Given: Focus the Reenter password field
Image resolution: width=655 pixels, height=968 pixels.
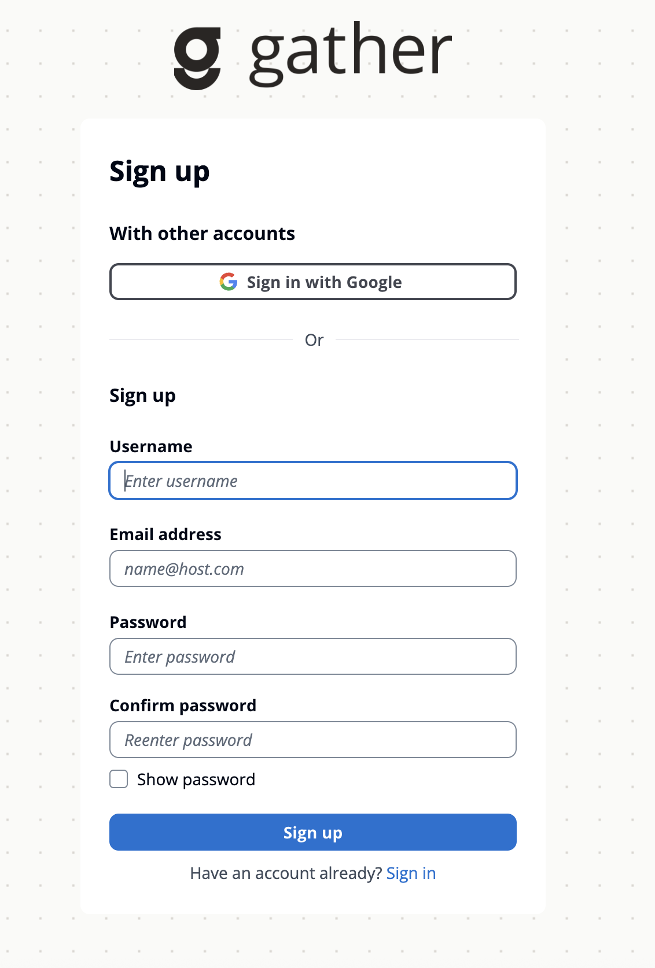Looking at the screenshot, I should coord(313,740).
